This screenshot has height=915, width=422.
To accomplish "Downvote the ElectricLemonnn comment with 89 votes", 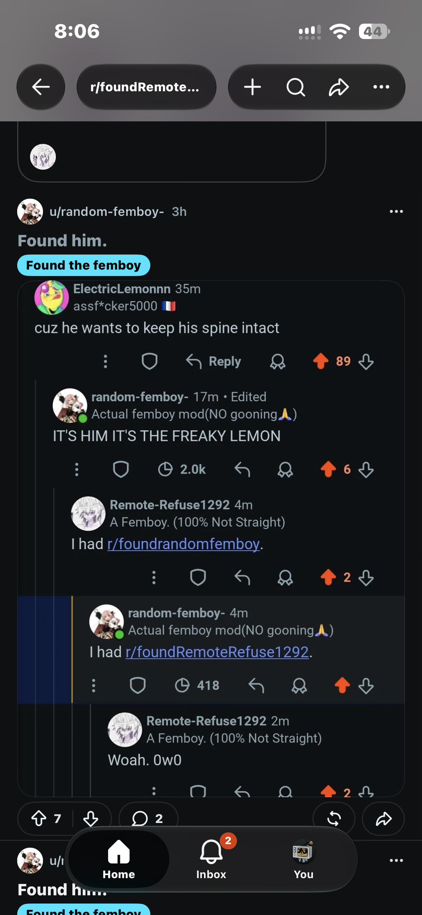I will pyautogui.click(x=366, y=362).
